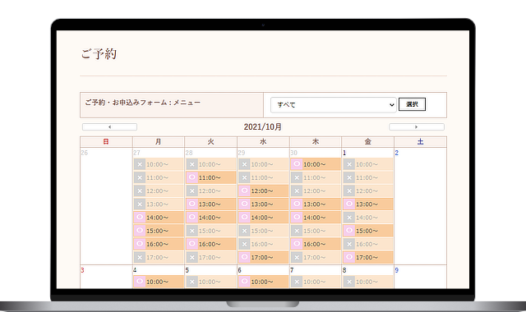Click the 選択 button
Image resolution: width=526 pixels, height=312 pixels.
[412, 104]
